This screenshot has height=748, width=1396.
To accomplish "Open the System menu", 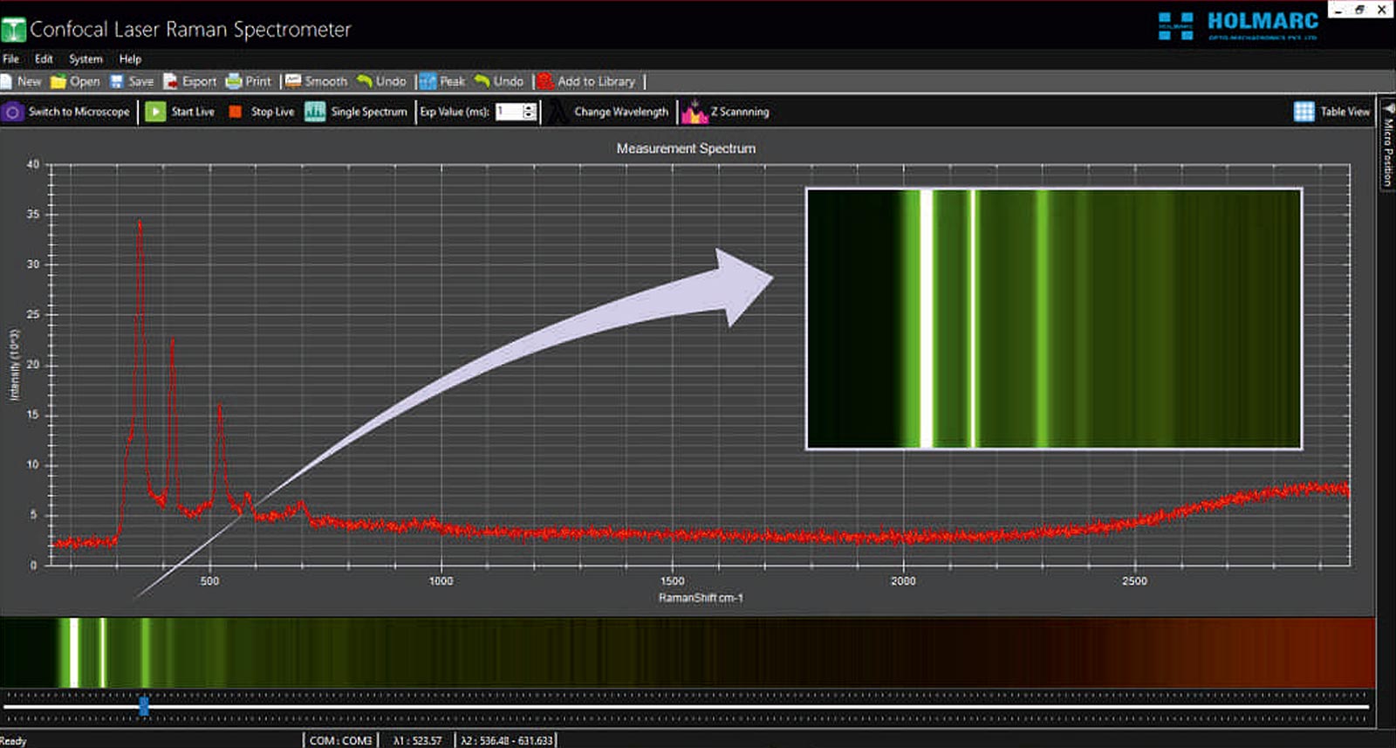I will [x=86, y=59].
